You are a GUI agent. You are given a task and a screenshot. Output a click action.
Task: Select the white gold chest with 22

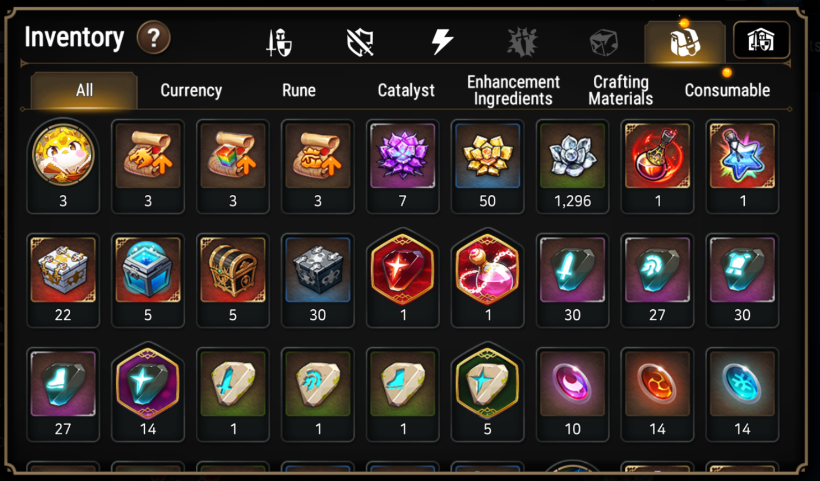pyautogui.click(x=63, y=281)
